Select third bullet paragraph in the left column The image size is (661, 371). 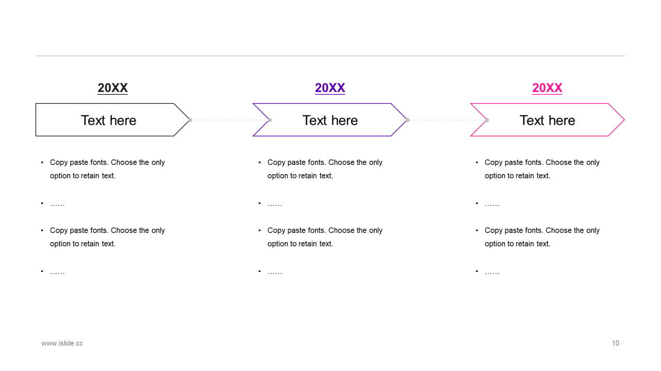pyautogui.click(x=107, y=237)
